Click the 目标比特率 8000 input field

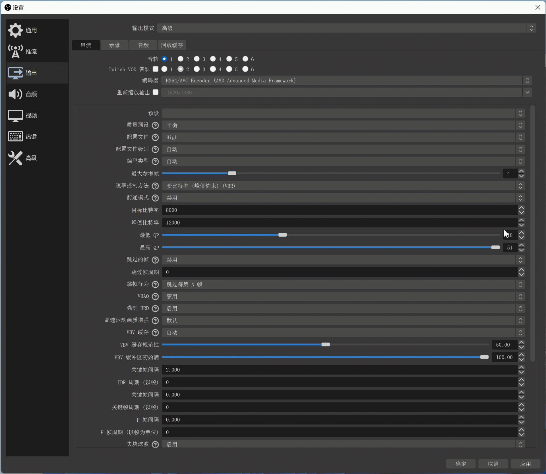338,210
